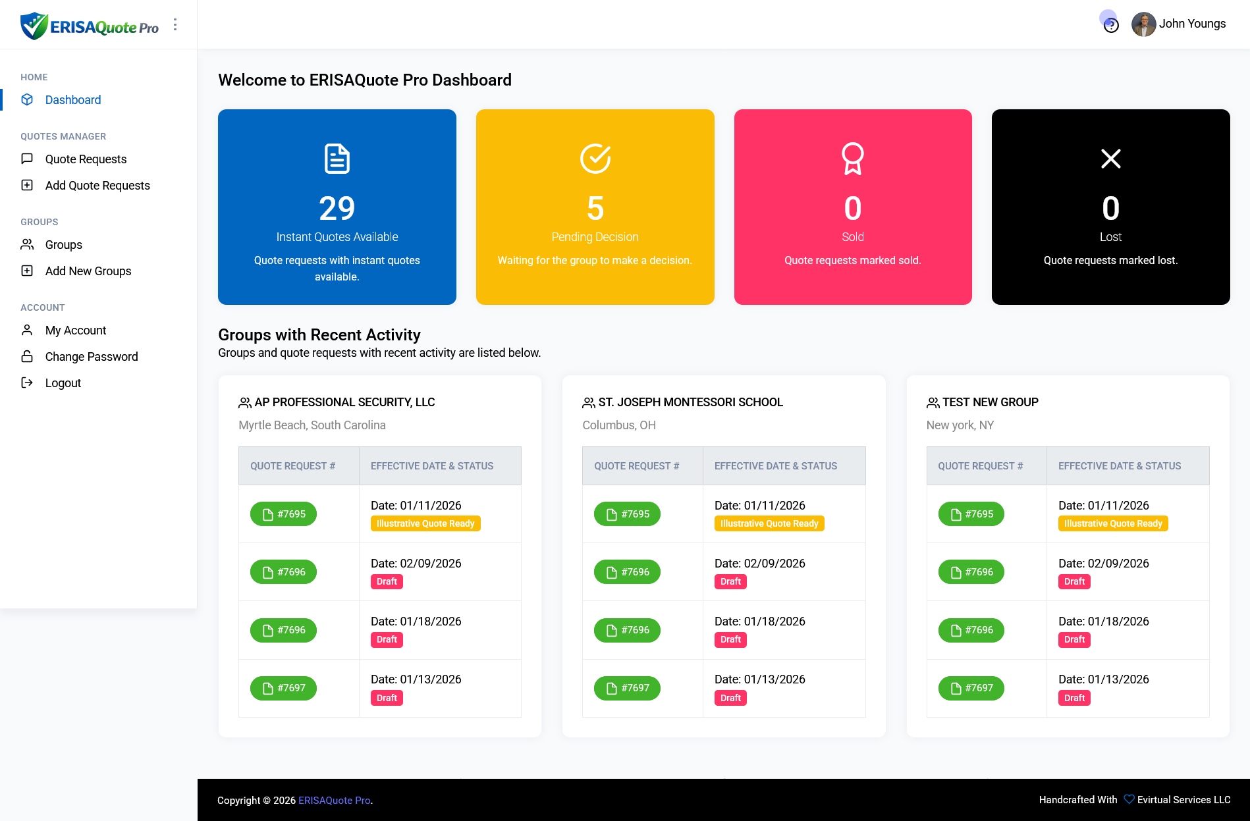Image resolution: width=1250 pixels, height=821 pixels.
Task: Open John Youngs profile avatar menu
Action: [x=1143, y=24]
